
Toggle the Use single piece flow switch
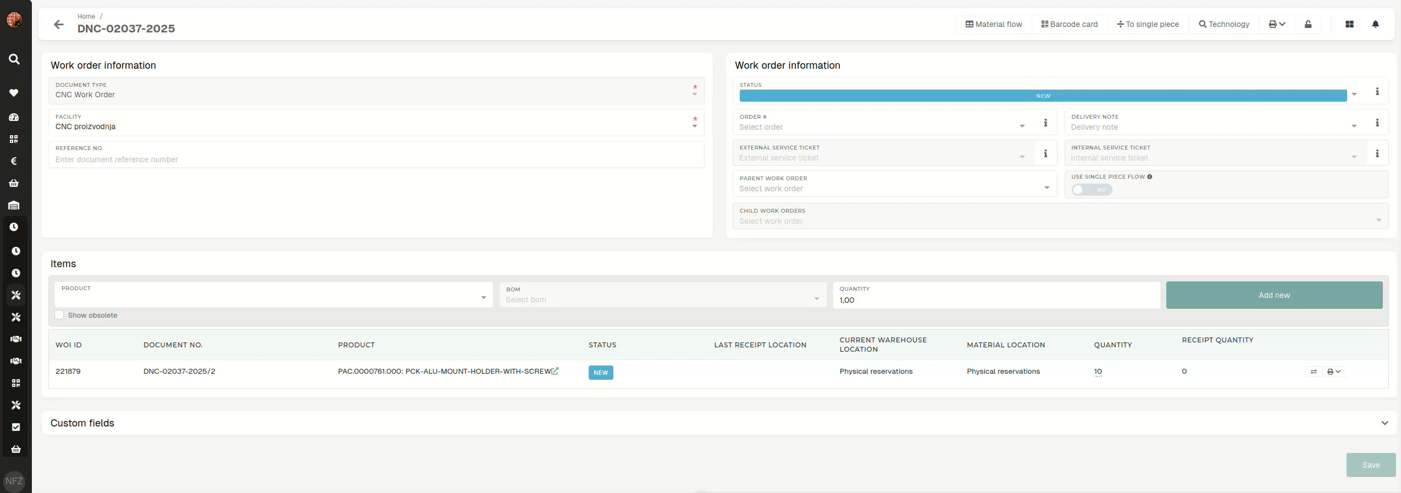pos(1092,190)
